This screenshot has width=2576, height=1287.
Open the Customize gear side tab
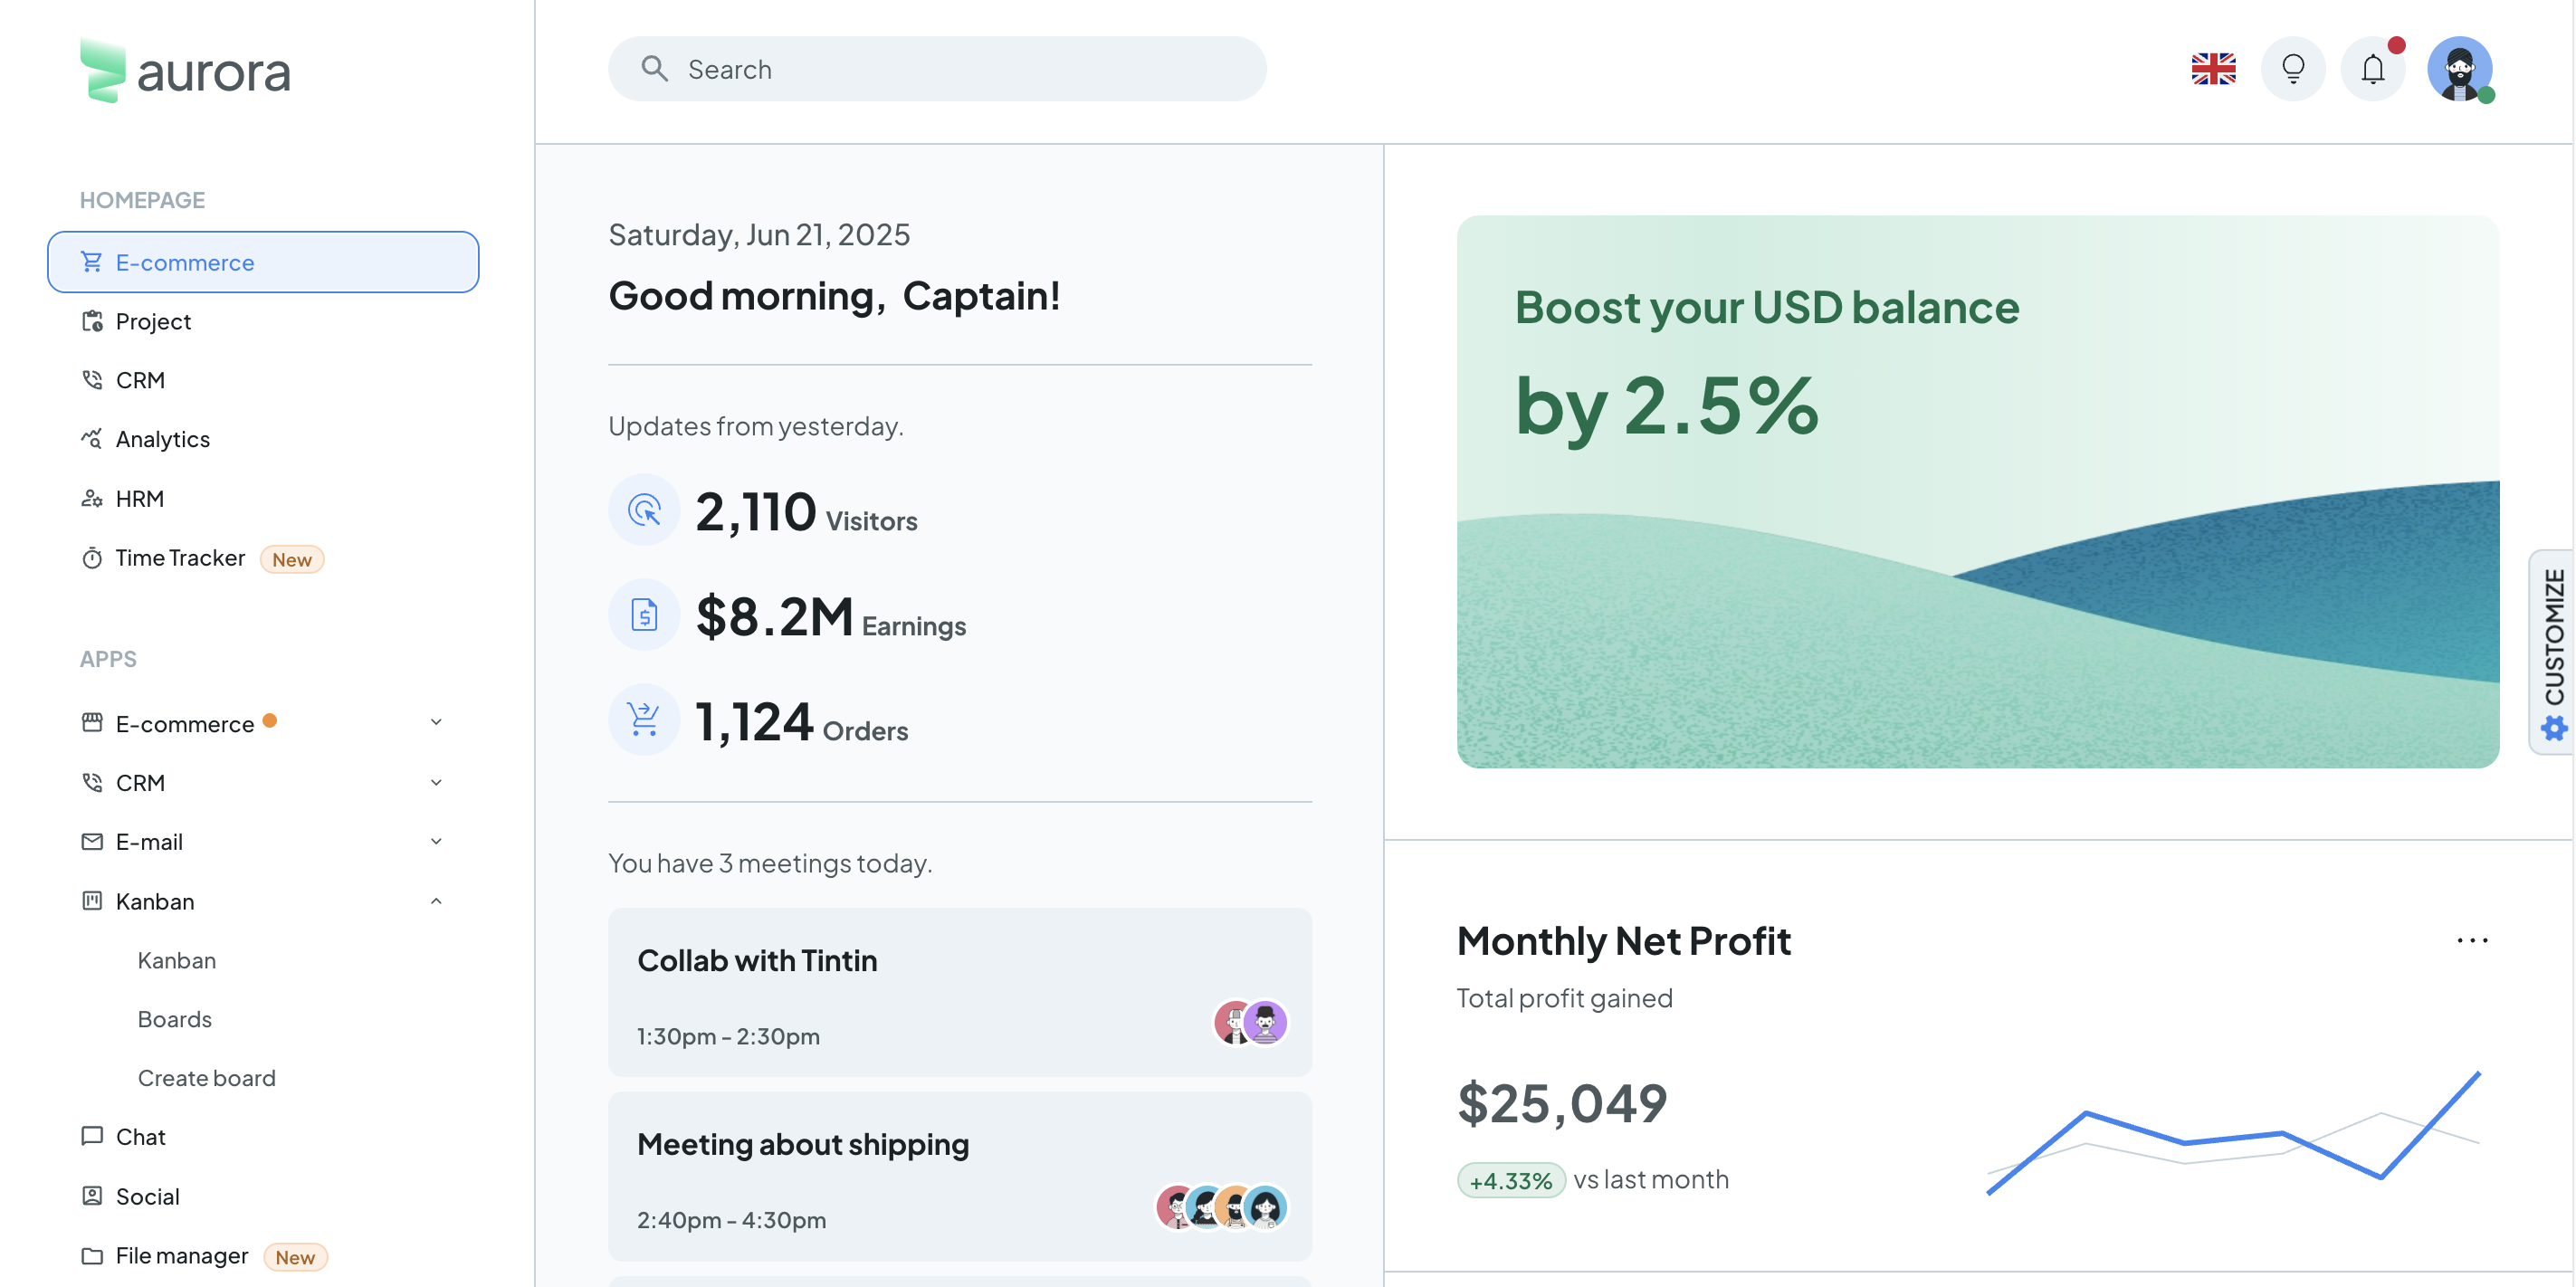(x=2553, y=652)
